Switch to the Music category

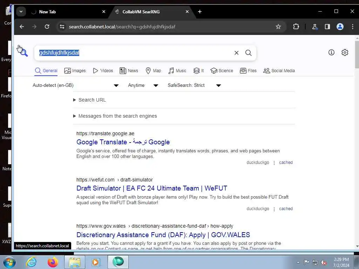coord(177,71)
